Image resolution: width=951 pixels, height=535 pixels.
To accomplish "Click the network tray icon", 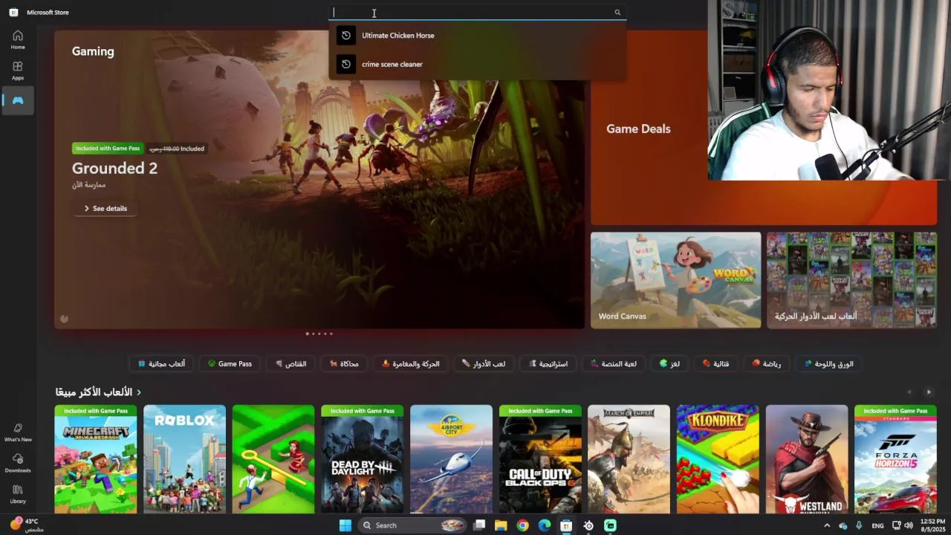I will [x=897, y=525].
